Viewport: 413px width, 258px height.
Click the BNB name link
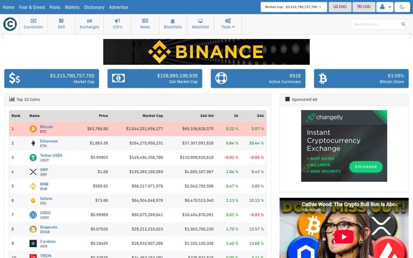(44, 184)
